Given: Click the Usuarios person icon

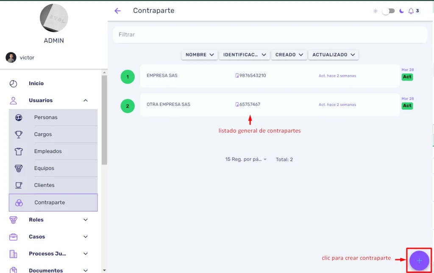Looking at the screenshot, I should [13, 100].
